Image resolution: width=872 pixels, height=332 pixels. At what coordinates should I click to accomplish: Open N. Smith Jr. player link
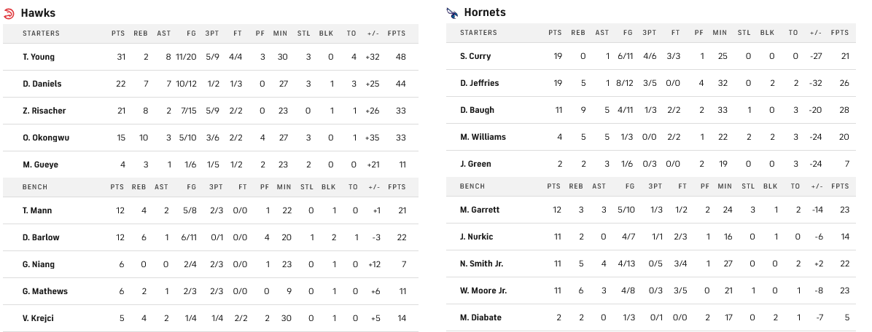482,264
